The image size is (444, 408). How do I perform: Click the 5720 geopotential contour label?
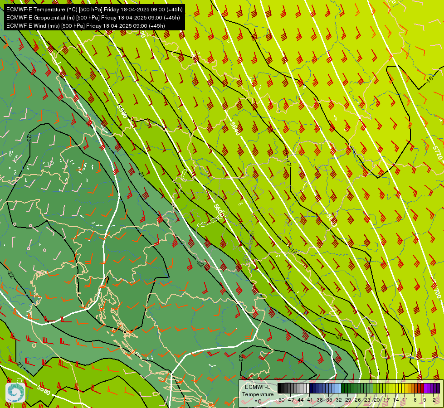[438, 152]
